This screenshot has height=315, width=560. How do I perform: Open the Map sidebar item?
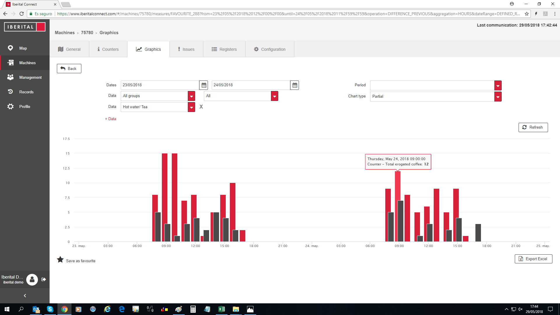[23, 48]
